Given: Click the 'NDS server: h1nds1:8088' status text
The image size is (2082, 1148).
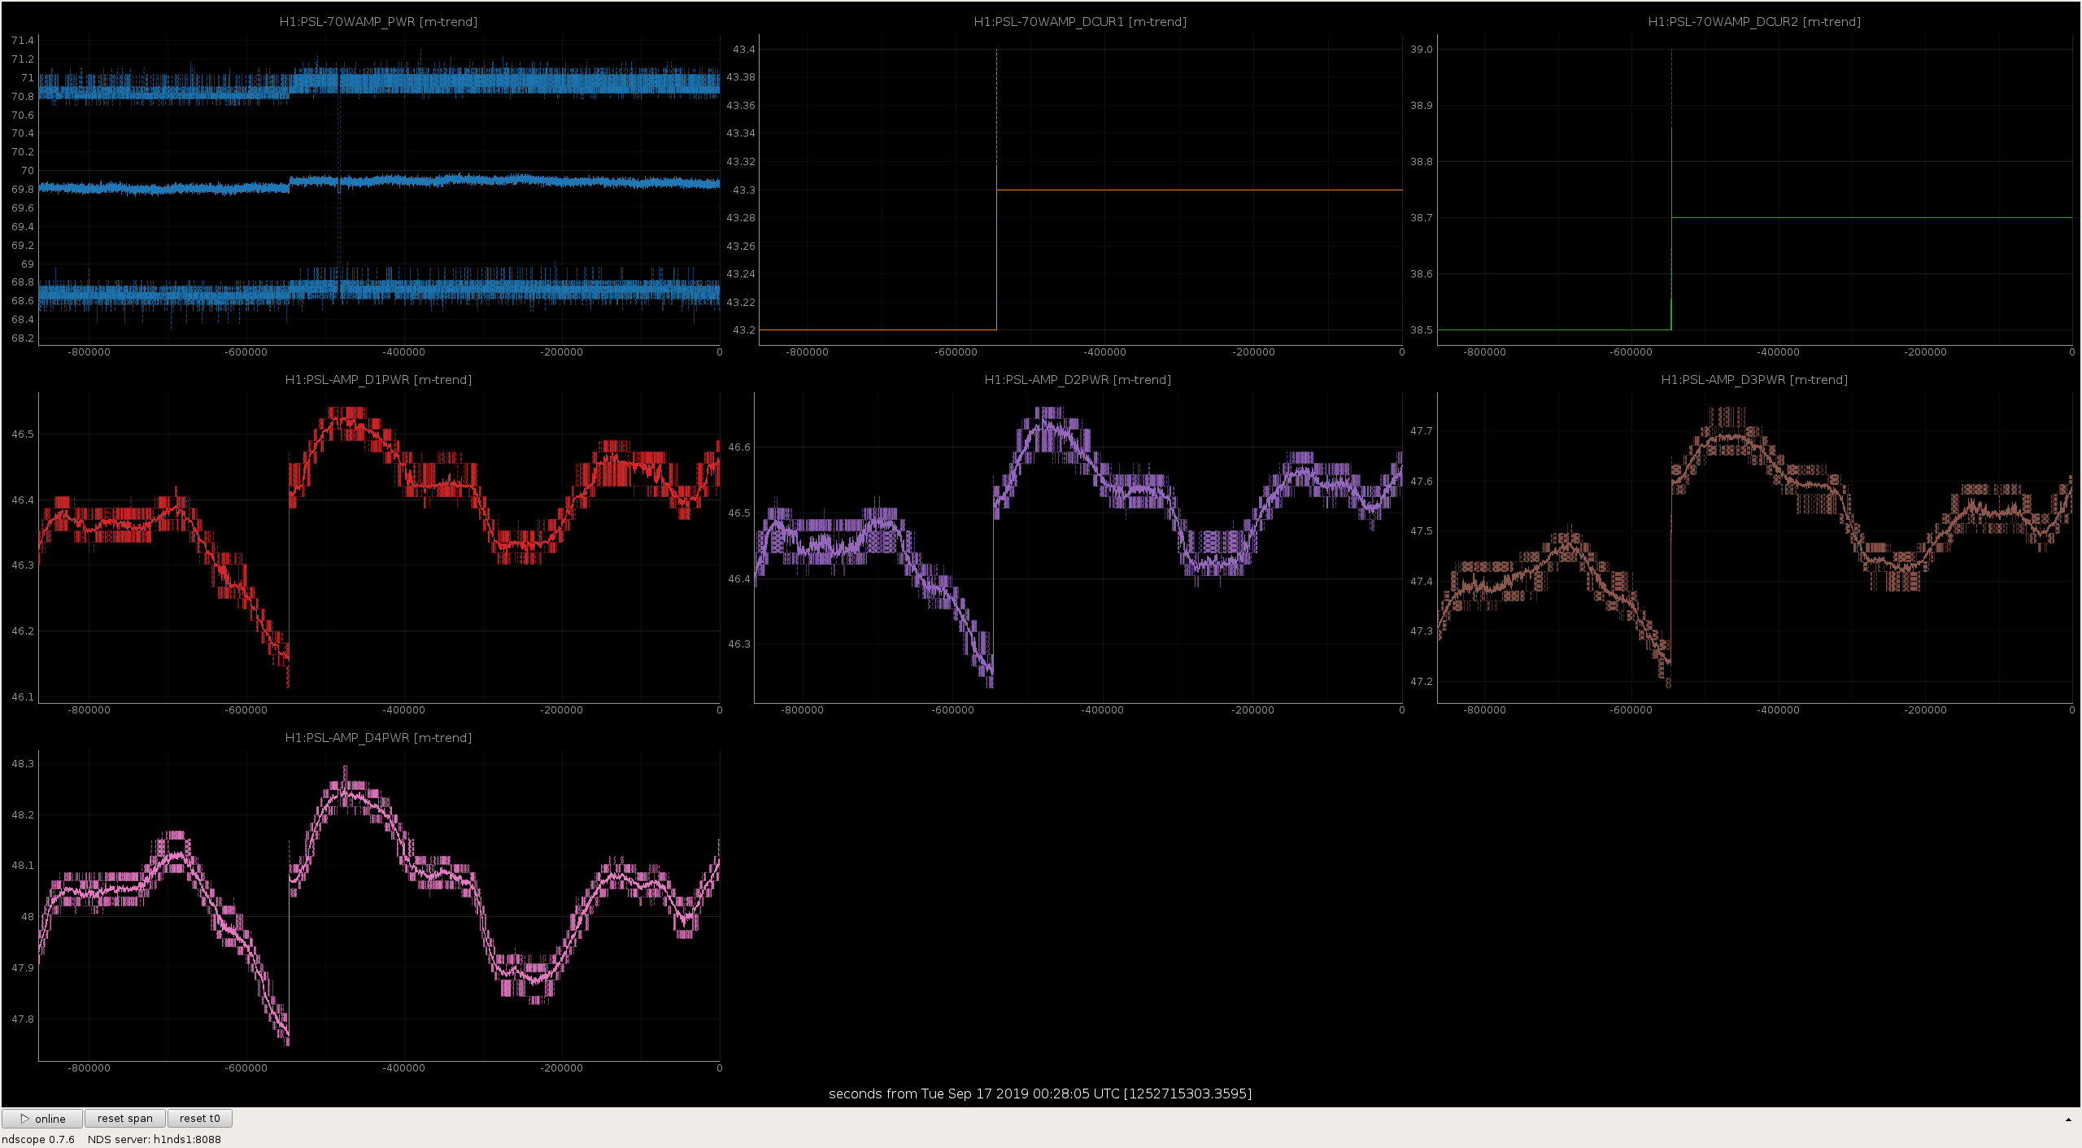Looking at the screenshot, I should 155,1139.
